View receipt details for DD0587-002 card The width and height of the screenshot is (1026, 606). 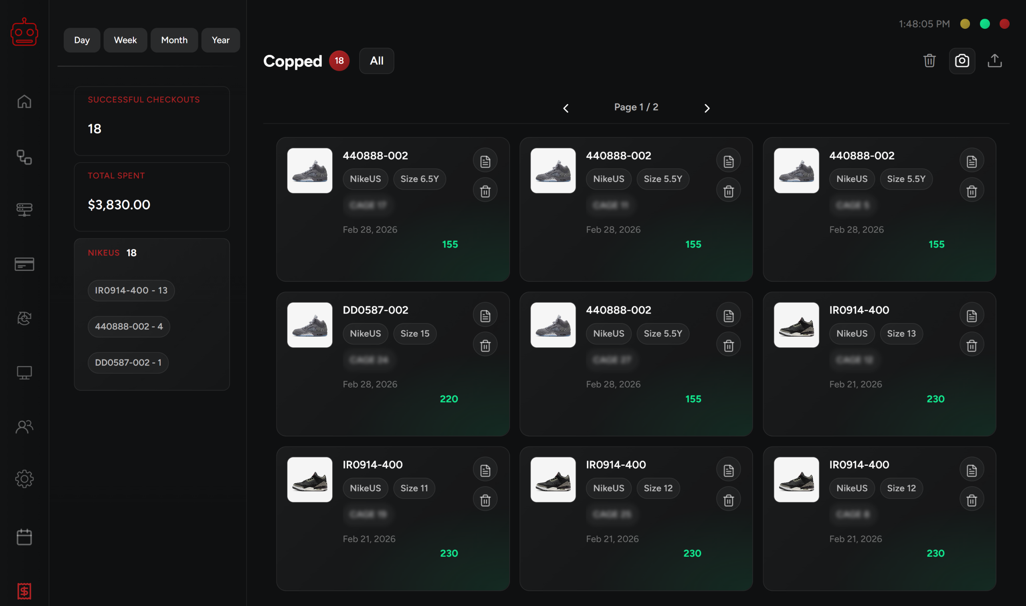pyautogui.click(x=485, y=316)
